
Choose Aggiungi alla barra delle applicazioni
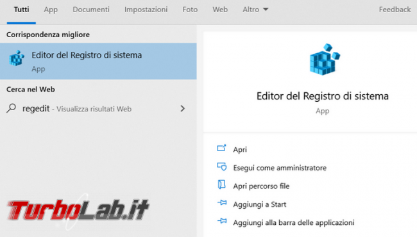pyautogui.click(x=294, y=222)
